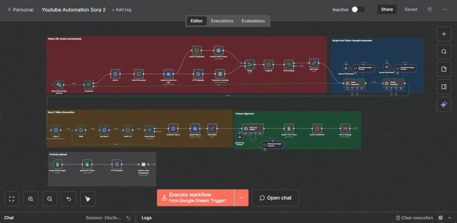Zoom in on the canvas
This screenshot has height=223, width=457.
[30, 199]
